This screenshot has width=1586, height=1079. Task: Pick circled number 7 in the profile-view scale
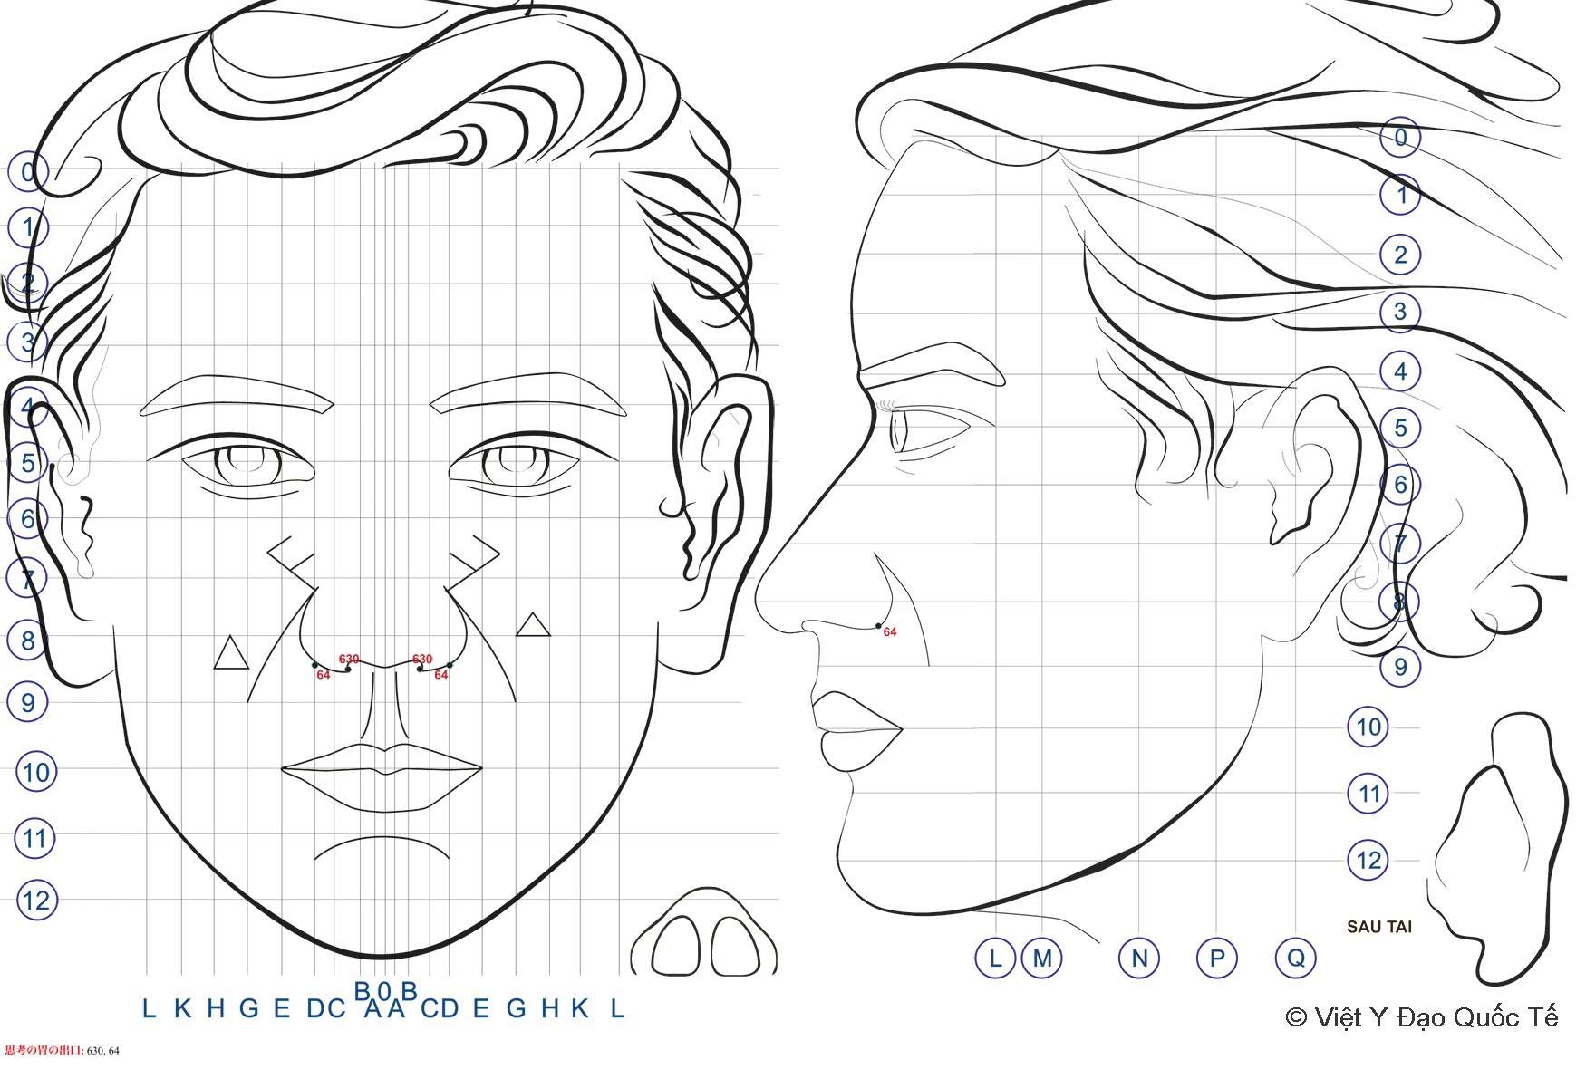(1400, 544)
